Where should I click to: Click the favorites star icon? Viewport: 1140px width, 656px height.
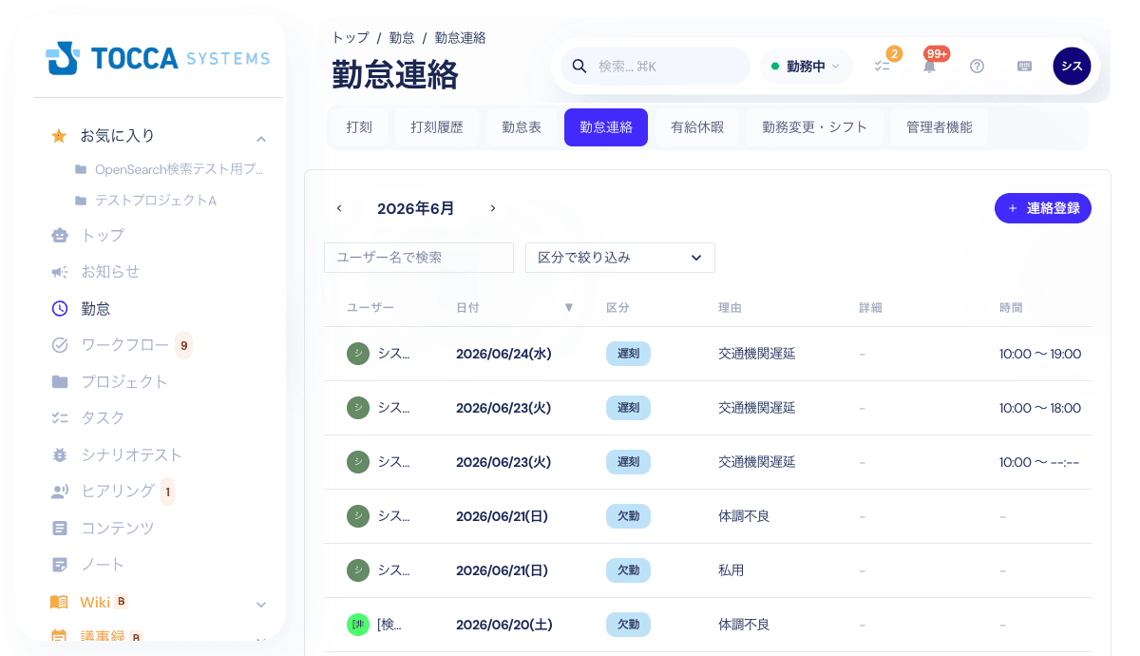(x=59, y=136)
